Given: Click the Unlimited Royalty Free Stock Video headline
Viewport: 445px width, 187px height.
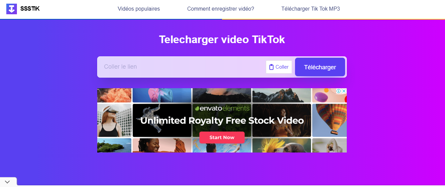Looking at the screenshot, I should (x=222, y=120).
